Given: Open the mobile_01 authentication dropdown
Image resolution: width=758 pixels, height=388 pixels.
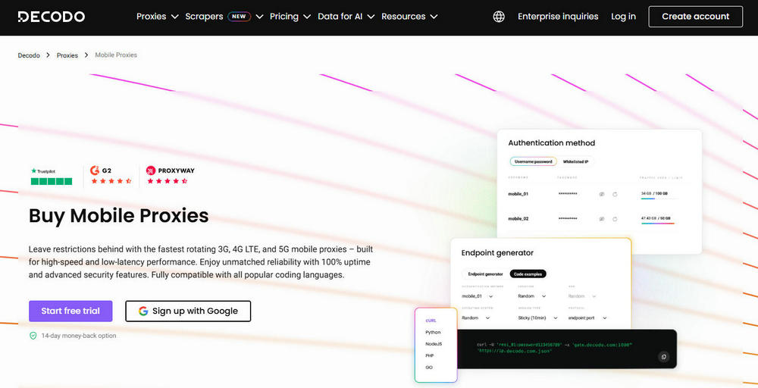Looking at the screenshot, I should tap(478, 296).
